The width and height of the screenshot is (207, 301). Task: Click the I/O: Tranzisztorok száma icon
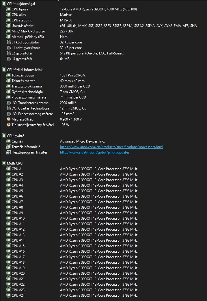pos(8,103)
